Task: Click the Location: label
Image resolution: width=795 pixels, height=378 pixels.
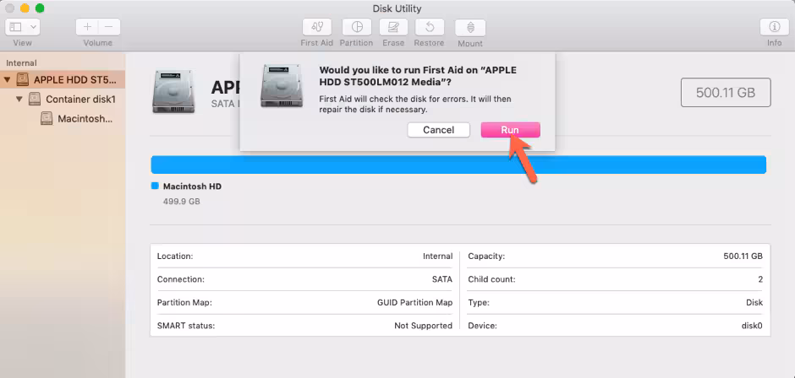Action: 175,256
